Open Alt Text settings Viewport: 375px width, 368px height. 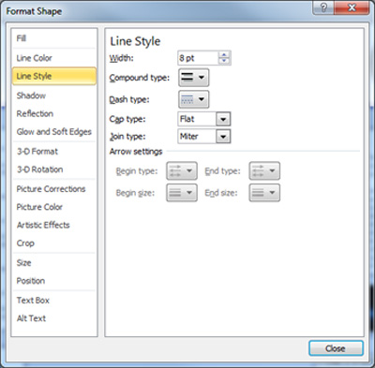pos(31,318)
